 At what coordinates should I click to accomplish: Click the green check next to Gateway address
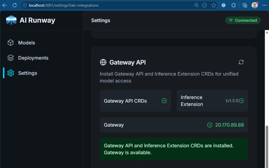(210, 125)
